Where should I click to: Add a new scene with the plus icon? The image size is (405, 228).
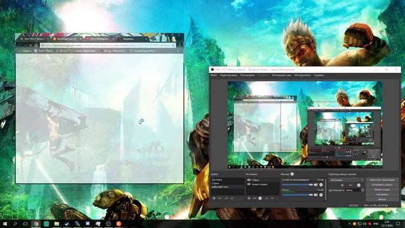click(x=214, y=198)
